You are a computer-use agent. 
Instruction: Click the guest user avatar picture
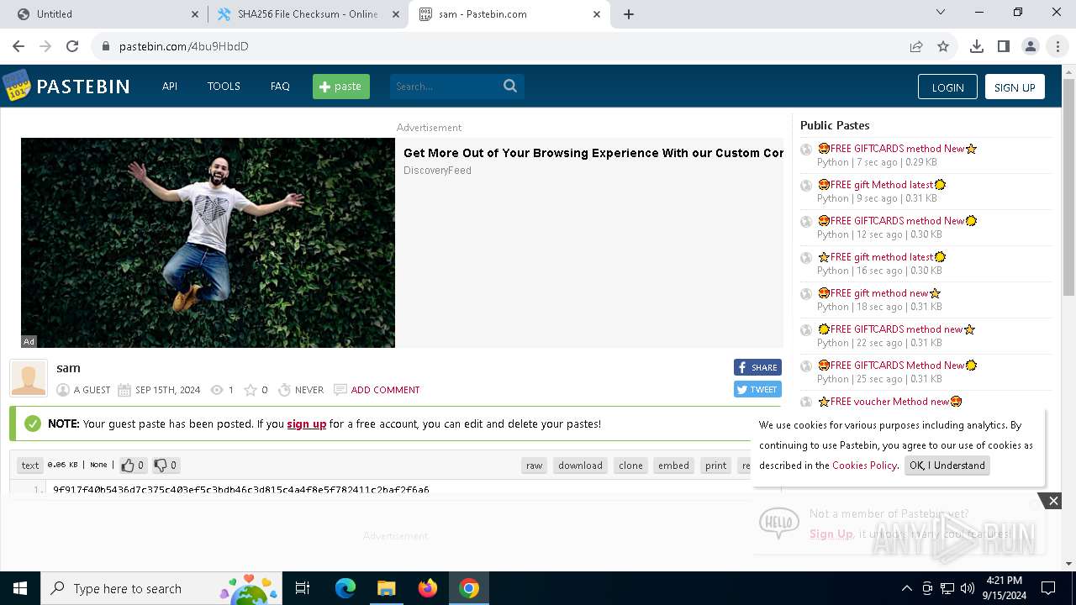pos(29,378)
